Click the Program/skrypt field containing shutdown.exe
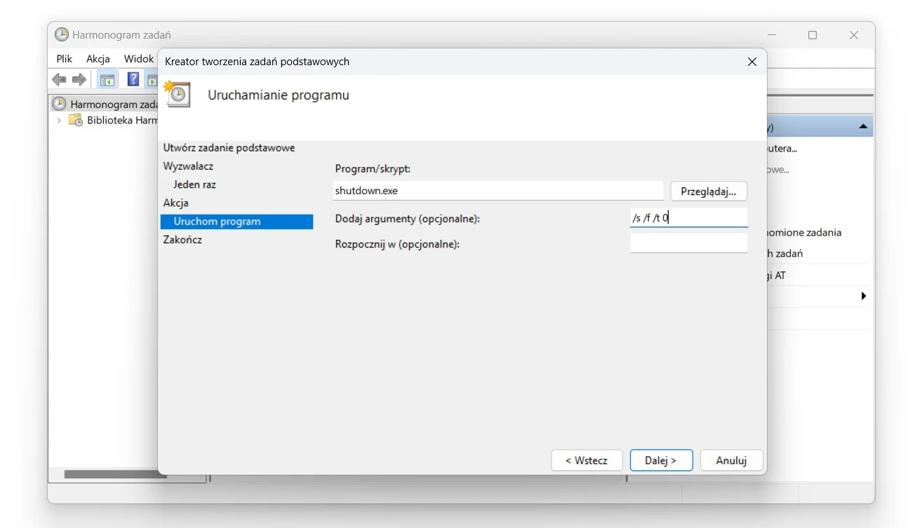Viewport: 922px width, 528px height. pos(497,191)
